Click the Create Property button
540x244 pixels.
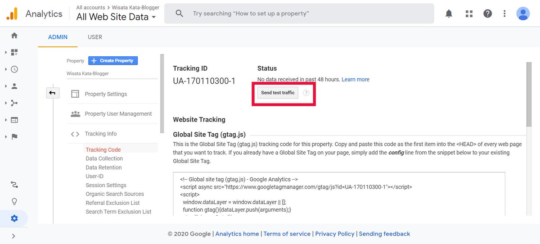pyautogui.click(x=113, y=61)
